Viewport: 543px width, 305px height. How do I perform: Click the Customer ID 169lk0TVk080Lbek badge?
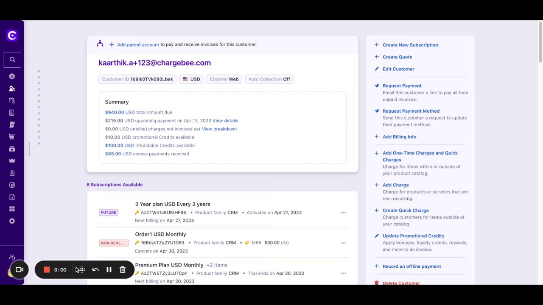[x=137, y=79]
